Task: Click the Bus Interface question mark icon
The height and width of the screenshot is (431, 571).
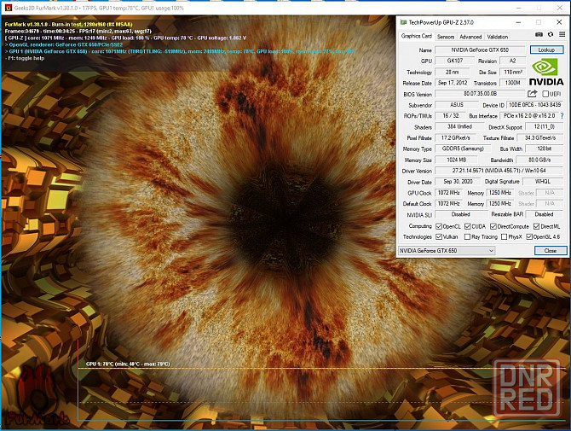Action: [561, 115]
